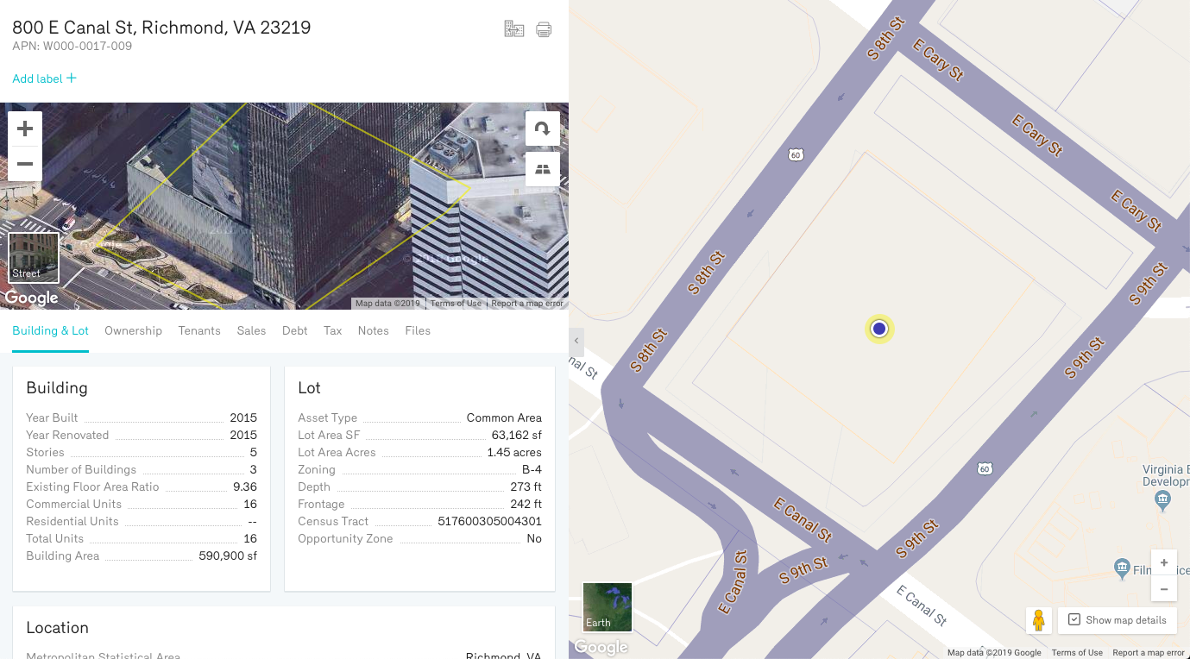Switch main map to Earth view
1190x659 pixels.
608,607
